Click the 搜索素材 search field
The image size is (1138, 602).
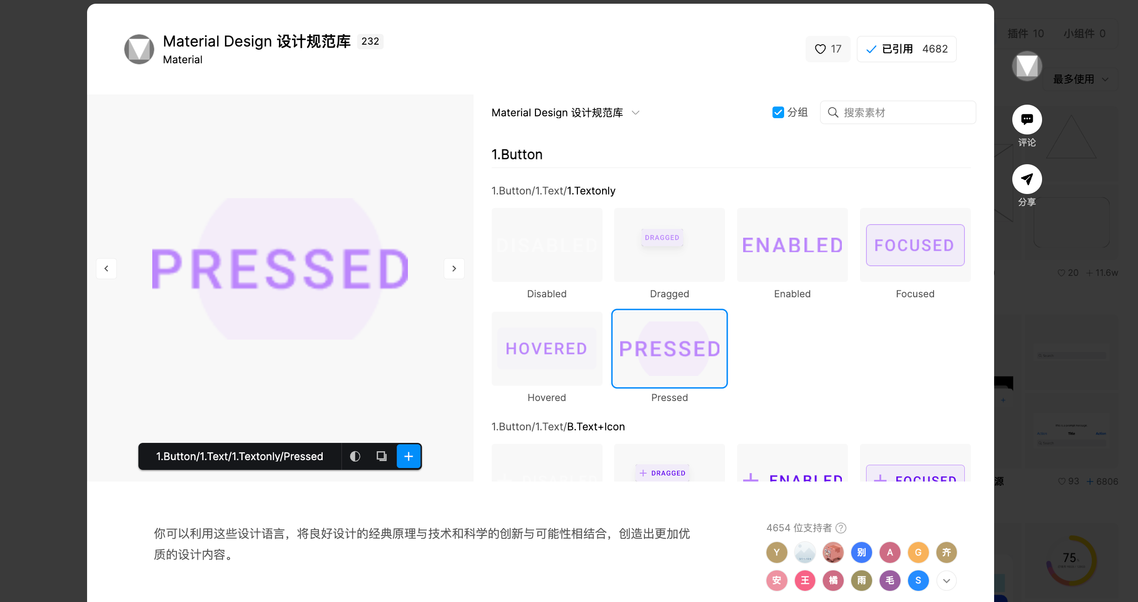click(x=898, y=113)
